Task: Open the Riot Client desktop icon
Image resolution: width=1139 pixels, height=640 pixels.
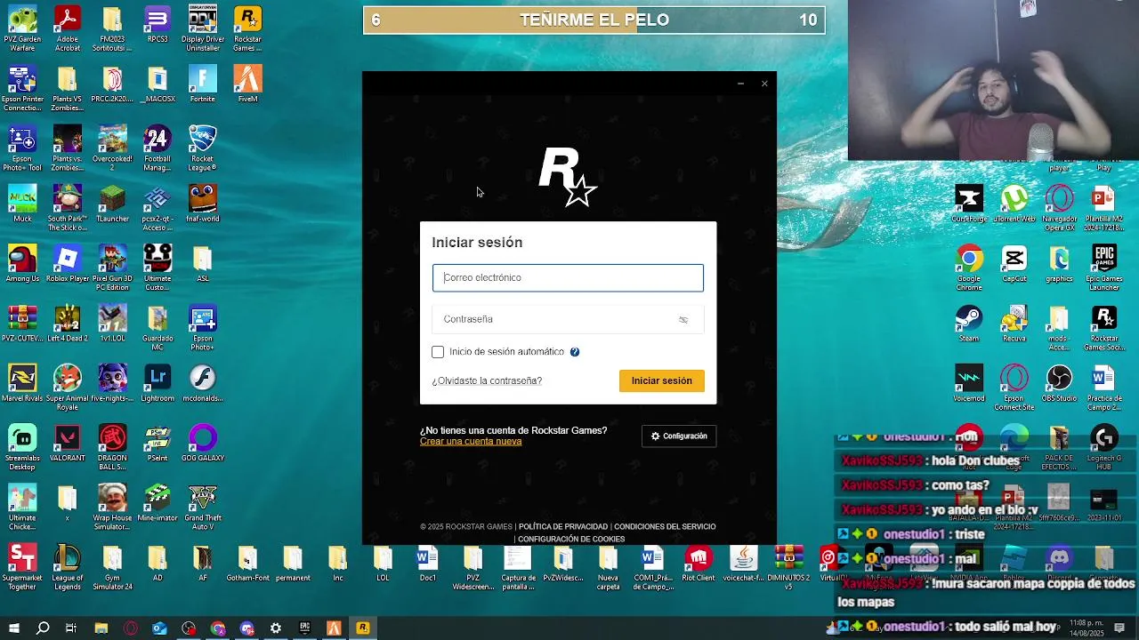Action: tap(699, 564)
